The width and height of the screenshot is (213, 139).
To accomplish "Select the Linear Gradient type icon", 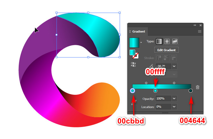I will (x=159, y=41).
